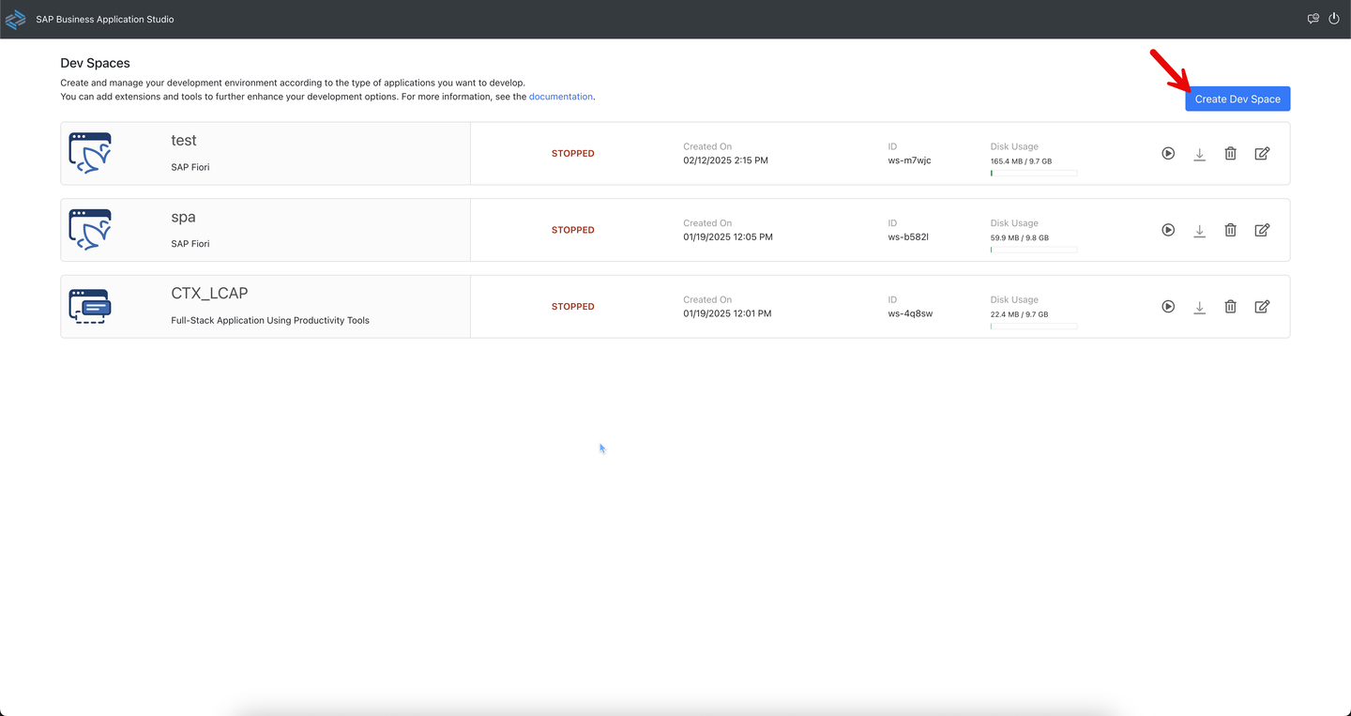Viewport: 1351px width, 716px height.
Task: Click the Create Dev Space button
Action: (x=1237, y=99)
